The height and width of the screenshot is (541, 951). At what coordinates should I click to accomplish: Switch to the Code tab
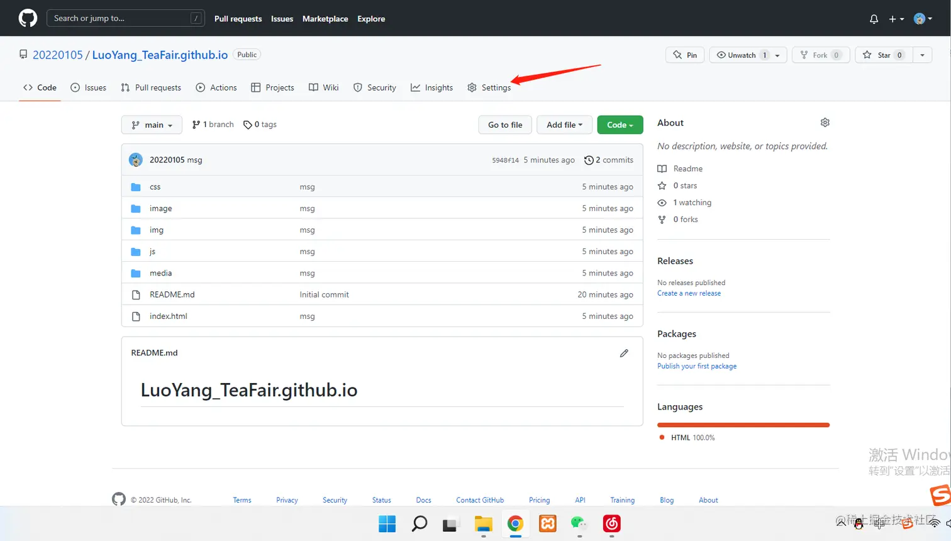tap(40, 87)
